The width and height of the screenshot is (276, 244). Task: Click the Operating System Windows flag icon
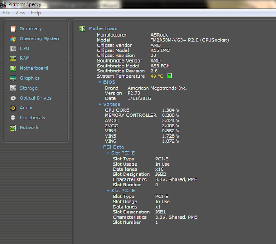pos(13,39)
